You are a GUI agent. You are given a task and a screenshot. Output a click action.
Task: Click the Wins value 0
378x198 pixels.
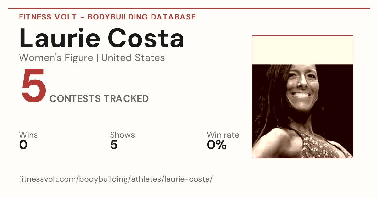[x=23, y=145]
